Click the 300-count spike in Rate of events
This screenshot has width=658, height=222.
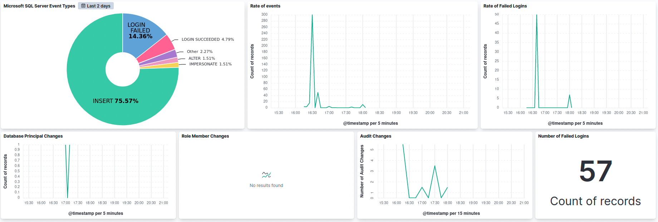(x=312, y=15)
